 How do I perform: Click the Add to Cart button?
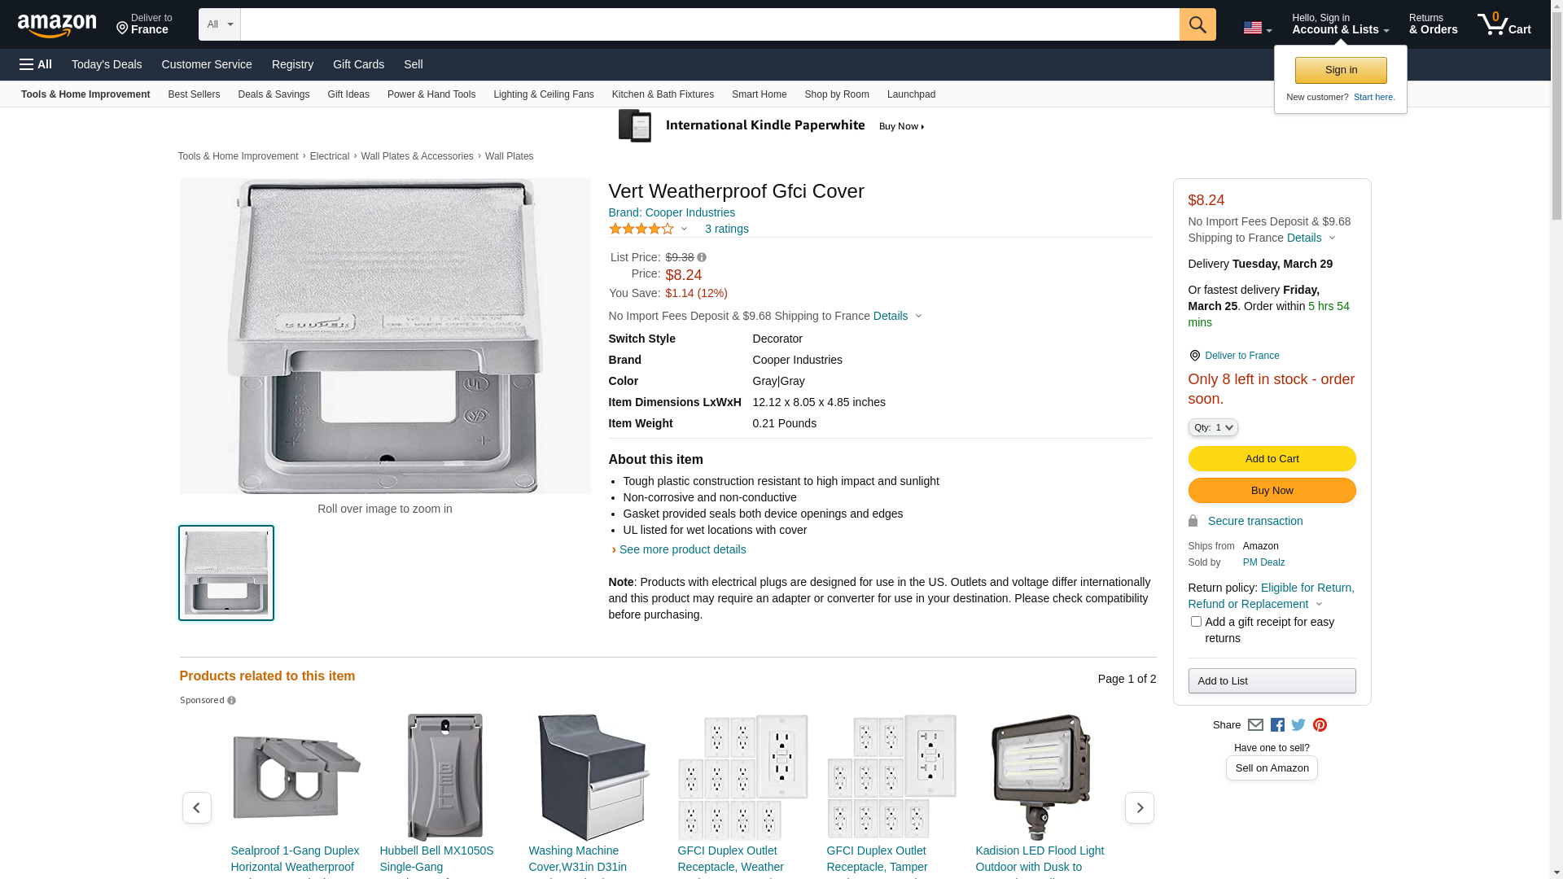coord(1272,459)
